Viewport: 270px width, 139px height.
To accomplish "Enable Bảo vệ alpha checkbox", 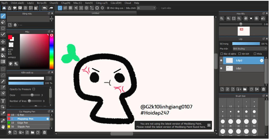I will tap(222, 54).
